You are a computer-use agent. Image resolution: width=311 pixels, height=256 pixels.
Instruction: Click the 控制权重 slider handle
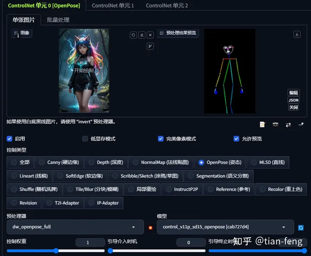(x=56, y=251)
